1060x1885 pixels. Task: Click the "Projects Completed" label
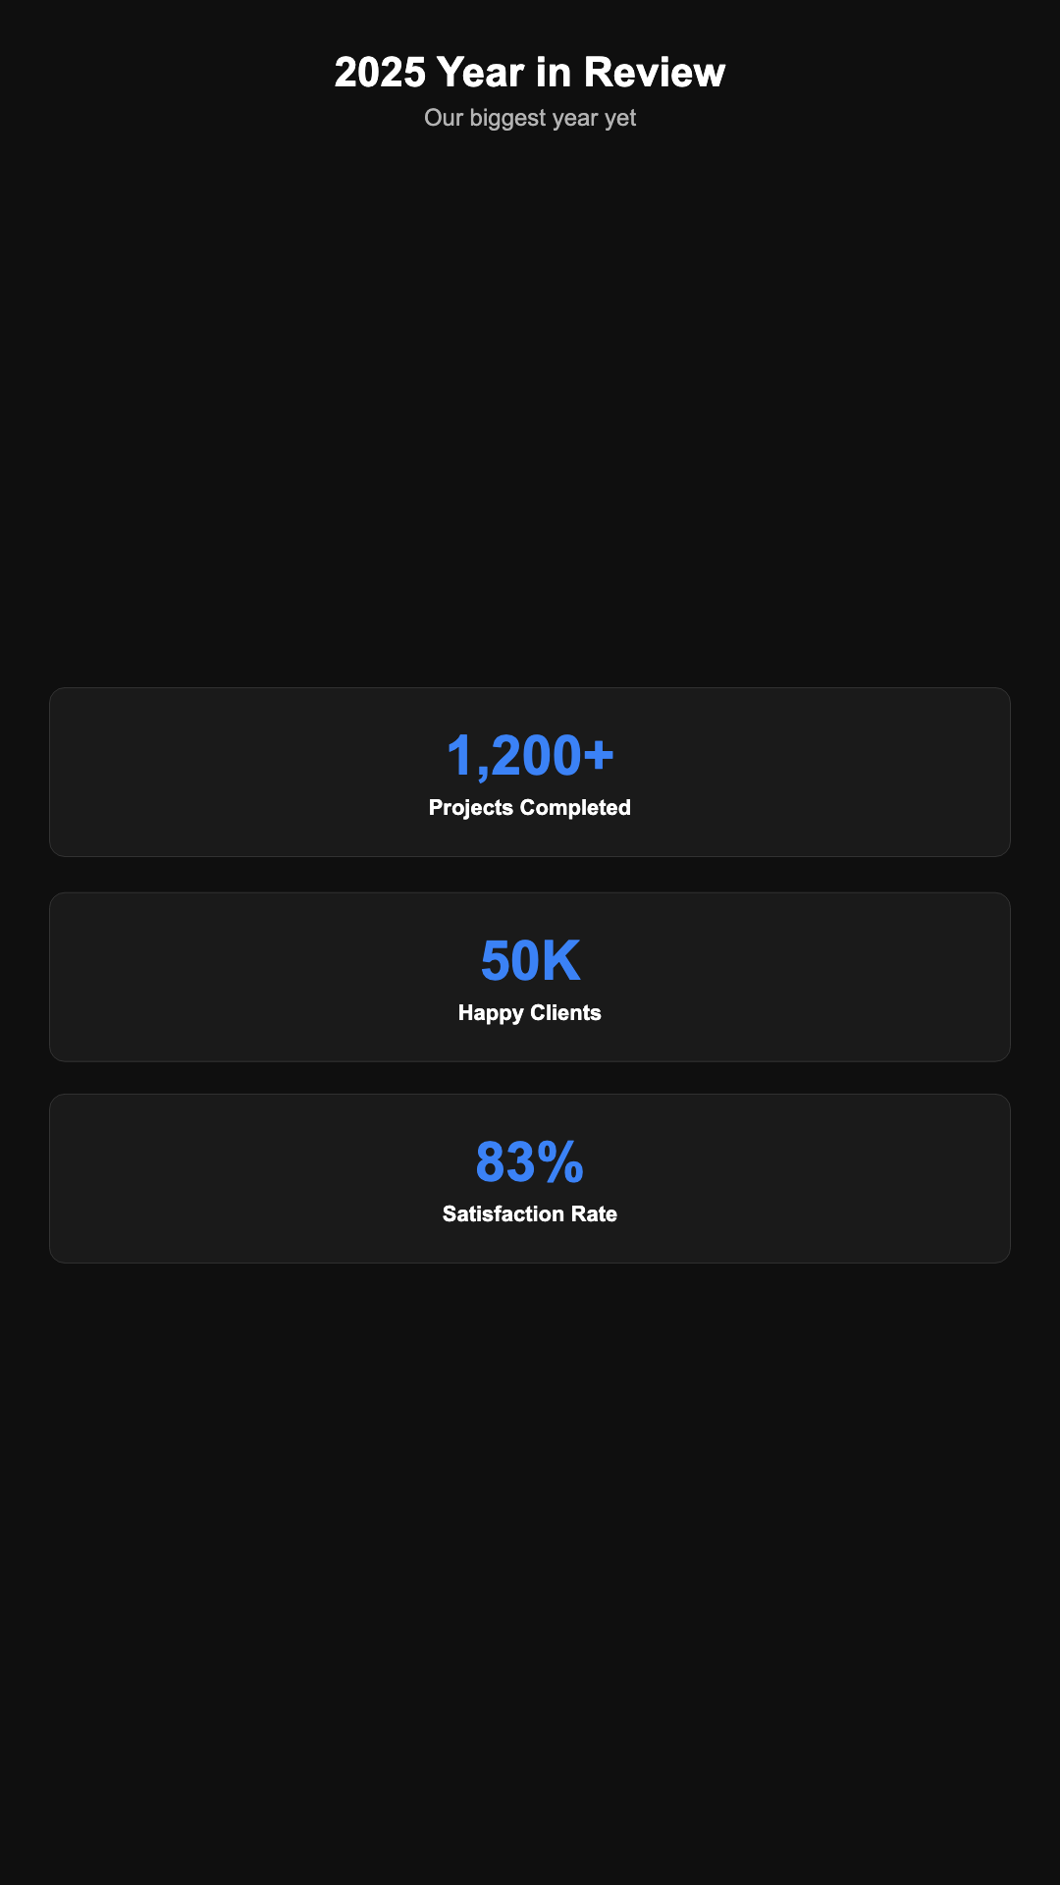click(x=530, y=808)
